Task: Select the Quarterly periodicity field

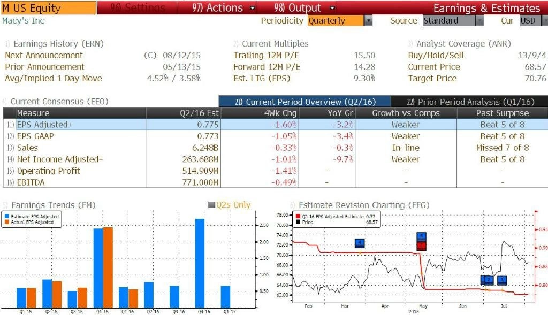Action: click(x=336, y=21)
